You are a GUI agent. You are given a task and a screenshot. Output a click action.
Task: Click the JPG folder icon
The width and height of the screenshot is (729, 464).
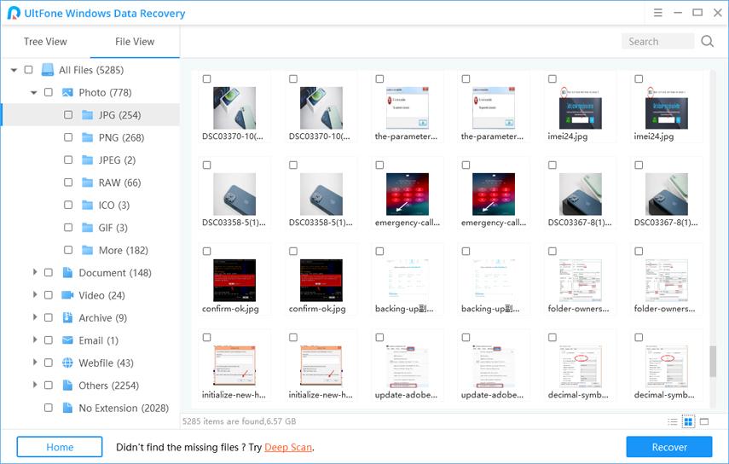pyautogui.click(x=88, y=115)
